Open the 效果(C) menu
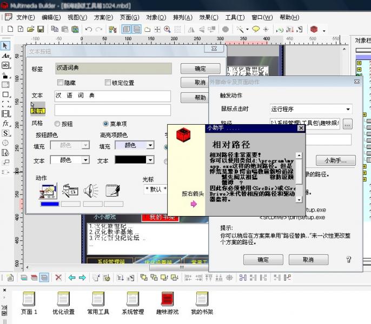 tap(208, 17)
